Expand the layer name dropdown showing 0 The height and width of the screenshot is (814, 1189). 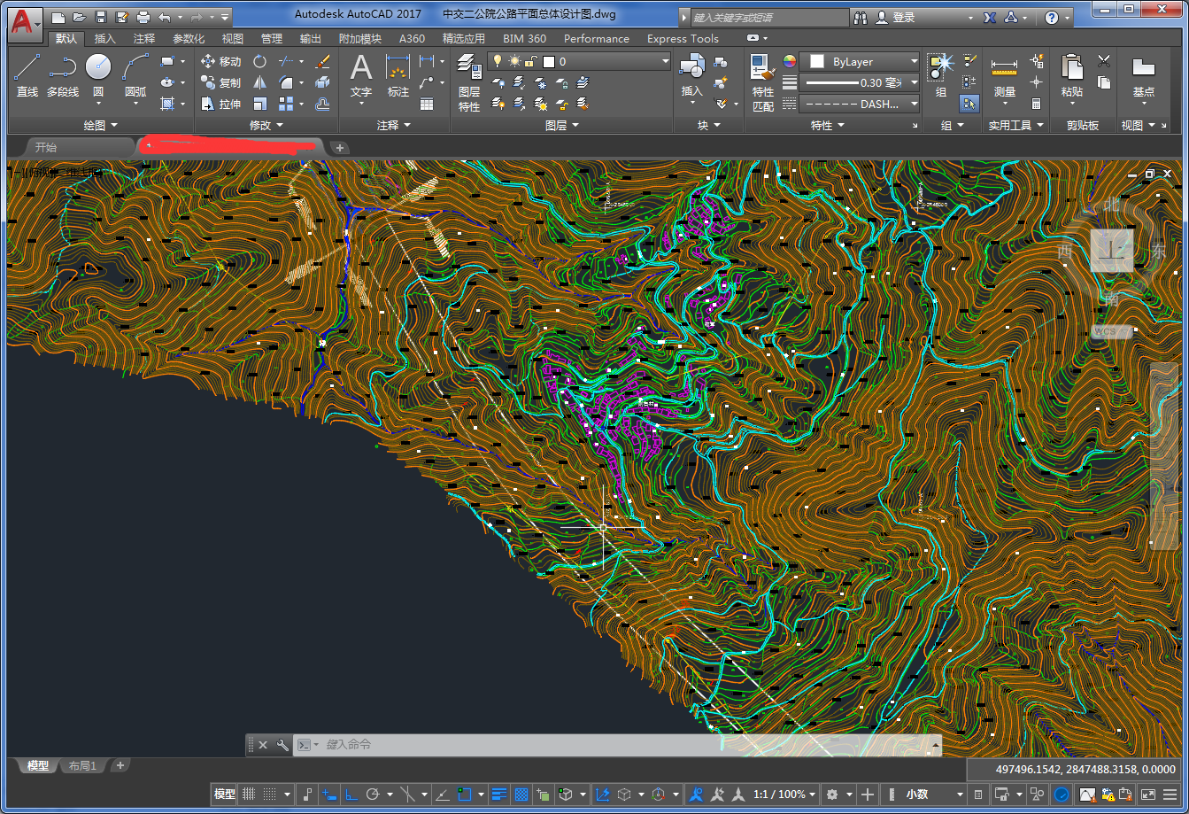coord(579,61)
